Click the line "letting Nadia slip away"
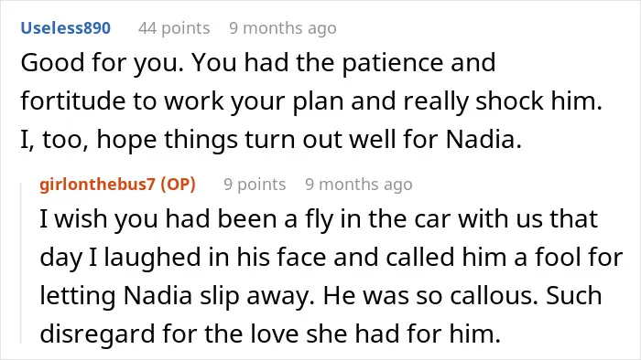Screen dimensions: 641x360 point(320,295)
